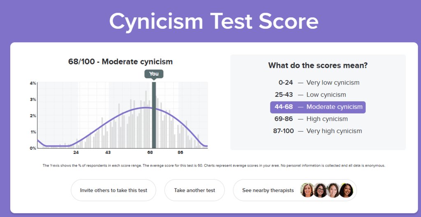Select the highlighted '44-68 Moderate cynicism' row

coord(318,107)
